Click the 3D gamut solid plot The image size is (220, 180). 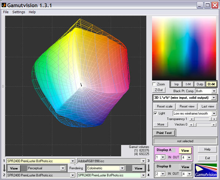(x=80, y=73)
